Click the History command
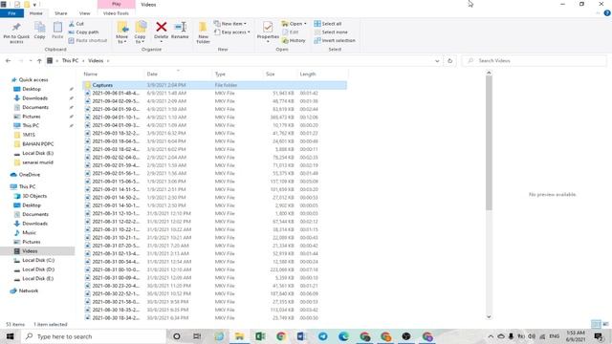Viewport: 612px width, 344px height. click(x=294, y=40)
